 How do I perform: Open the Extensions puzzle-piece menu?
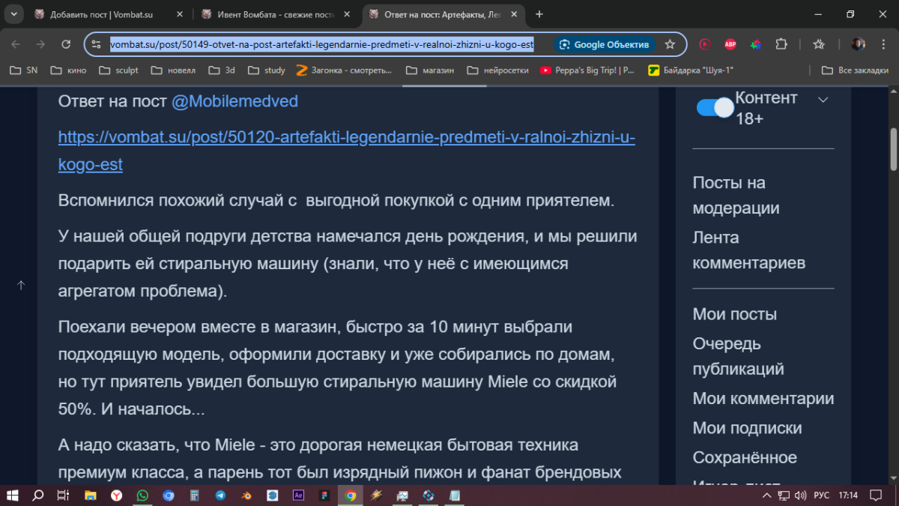[781, 44]
